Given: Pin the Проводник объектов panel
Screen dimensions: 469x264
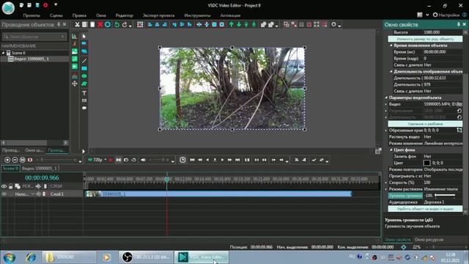Looking at the screenshot, I should (59, 24).
